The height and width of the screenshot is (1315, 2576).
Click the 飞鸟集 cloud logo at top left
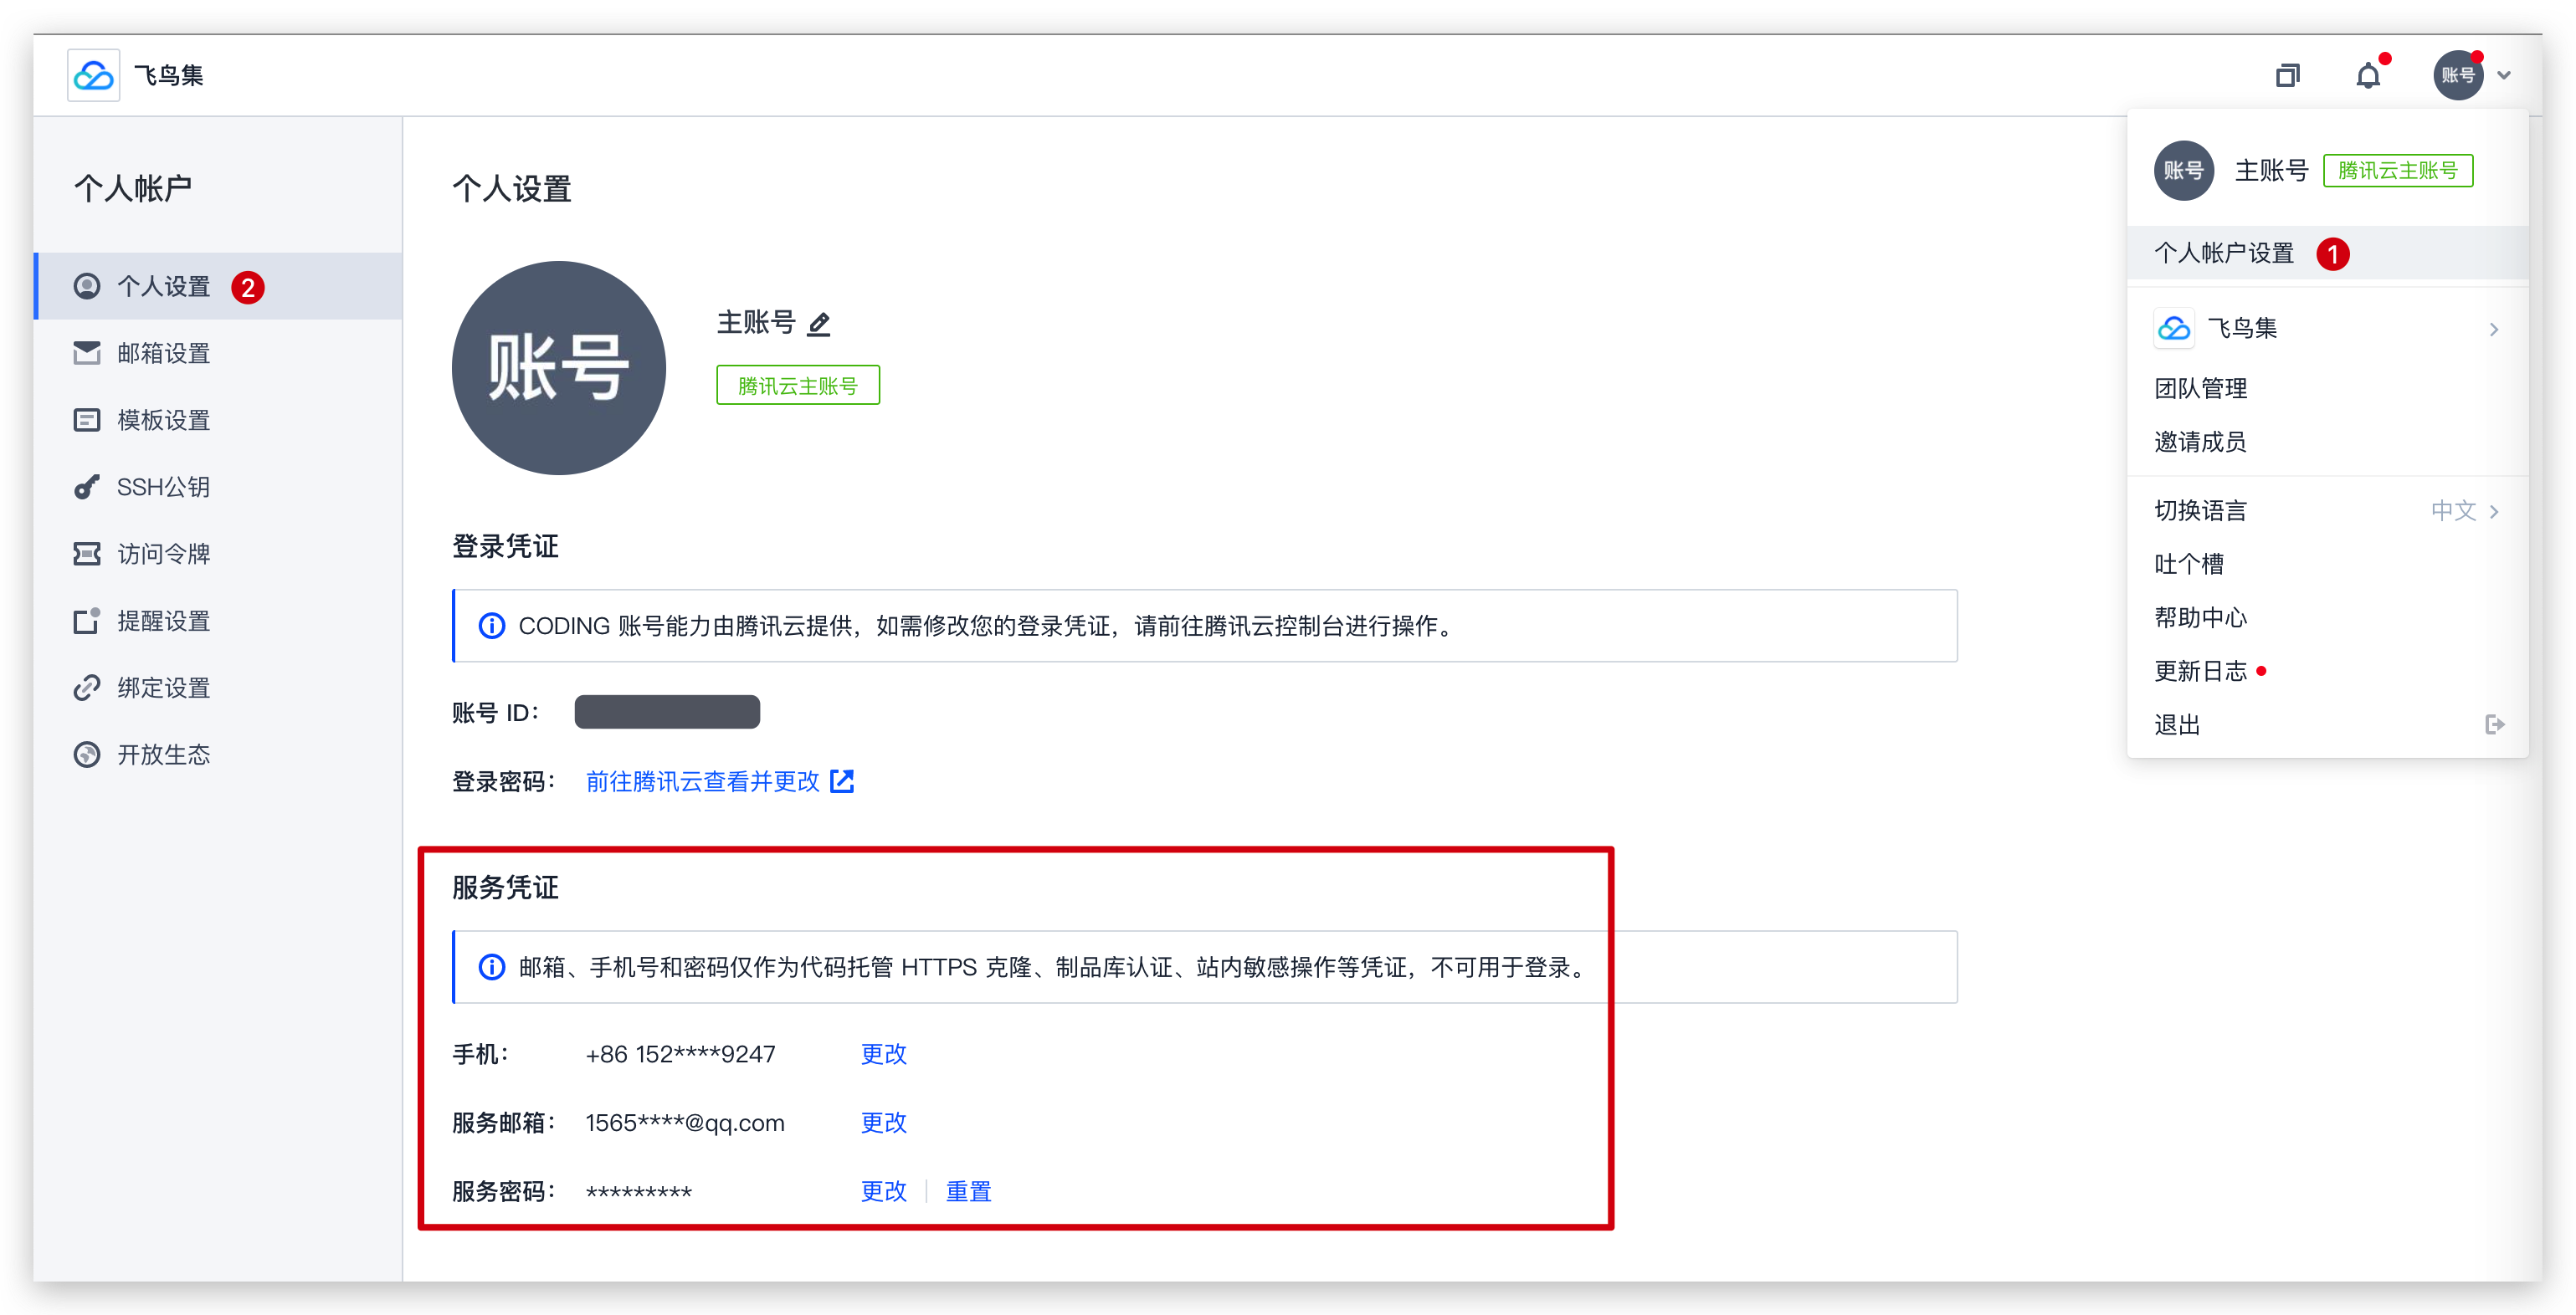pyautogui.click(x=94, y=76)
